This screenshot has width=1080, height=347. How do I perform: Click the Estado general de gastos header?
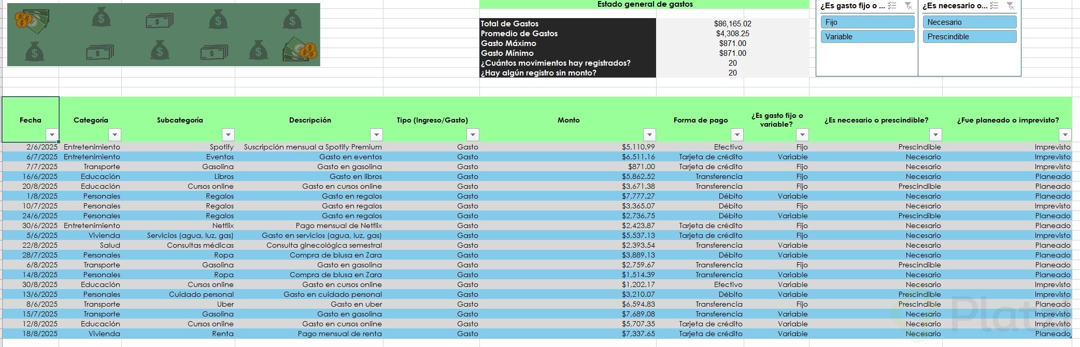(x=644, y=5)
